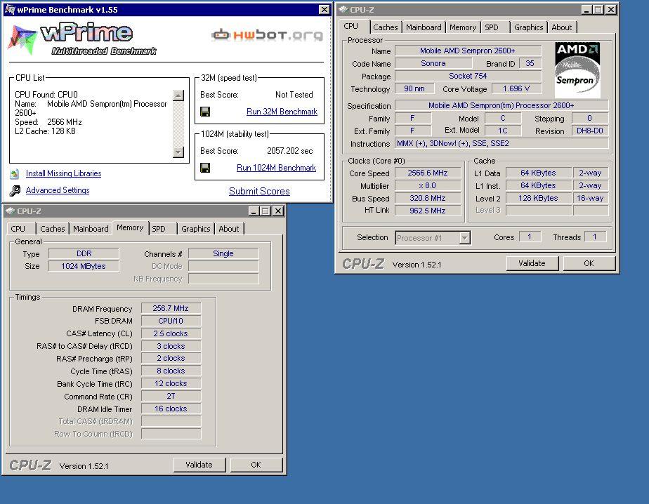Minimize the CPU-Z CPU window
This screenshot has height=504, width=649.
click(x=586, y=10)
